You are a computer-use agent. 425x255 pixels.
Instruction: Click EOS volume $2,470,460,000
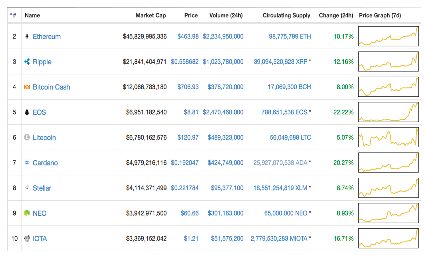[223, 112]
